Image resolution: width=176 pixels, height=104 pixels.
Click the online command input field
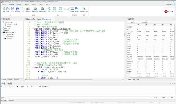coord(80,98)
